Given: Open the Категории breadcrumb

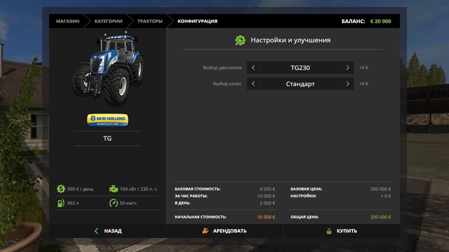Looking at the screenshot, I should (108, 21).
